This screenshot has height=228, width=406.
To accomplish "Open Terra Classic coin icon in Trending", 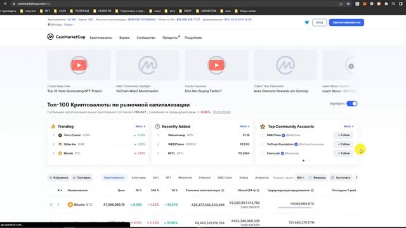I will 60,135.
